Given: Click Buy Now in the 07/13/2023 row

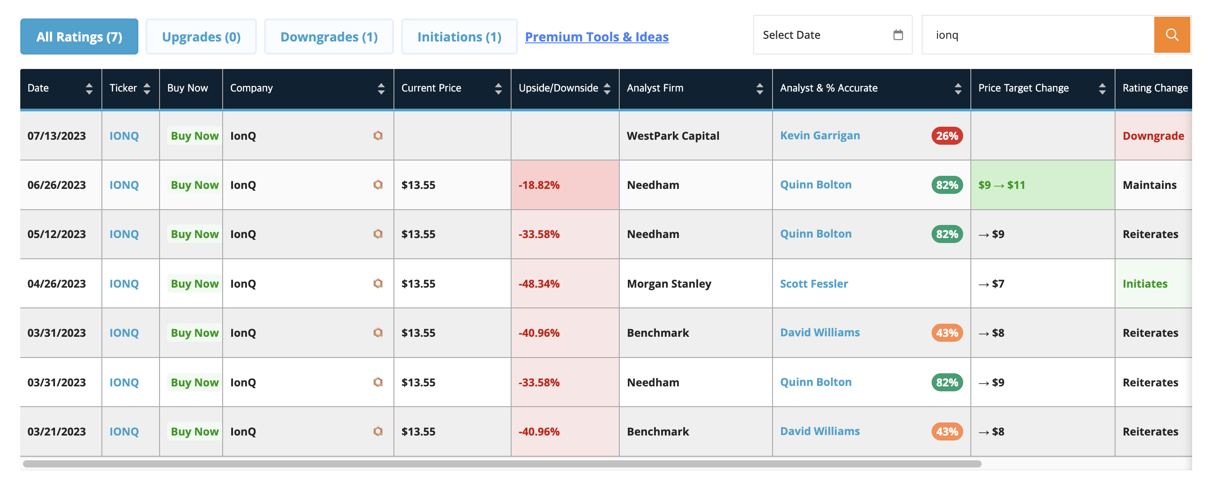Looking at the screenshot, I should click(x=194, y=135).
